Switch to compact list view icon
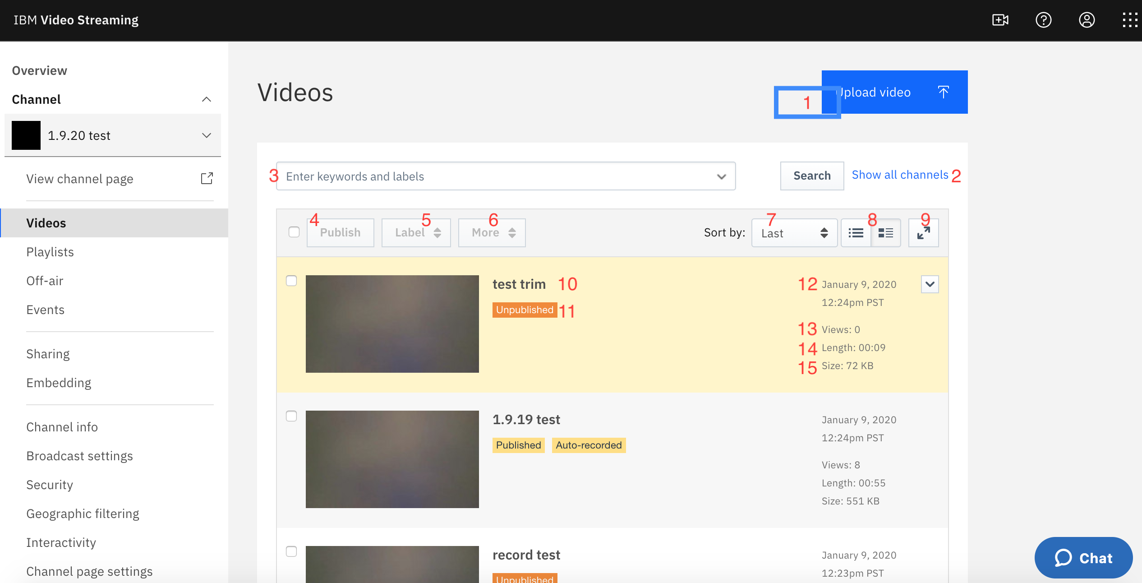The image size is (1142, 583). click(856, 233)
